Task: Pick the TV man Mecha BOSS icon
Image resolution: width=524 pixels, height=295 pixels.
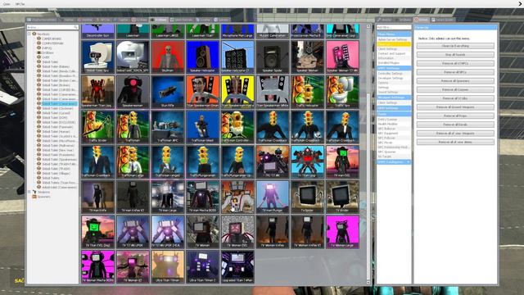Action: coord(203,197)
